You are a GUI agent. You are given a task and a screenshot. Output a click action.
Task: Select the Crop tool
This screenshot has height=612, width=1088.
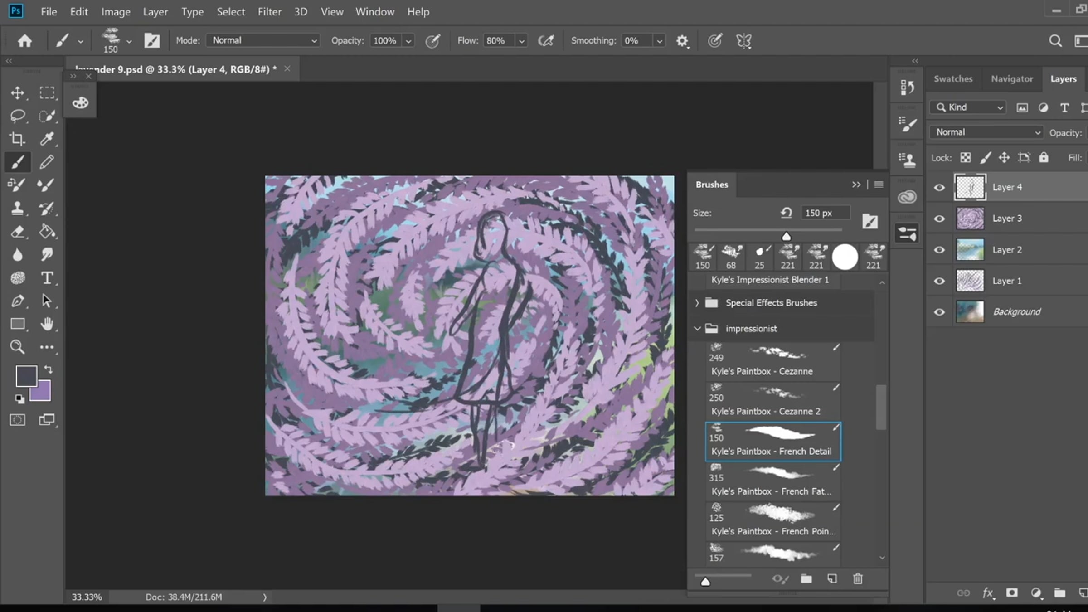18,139
